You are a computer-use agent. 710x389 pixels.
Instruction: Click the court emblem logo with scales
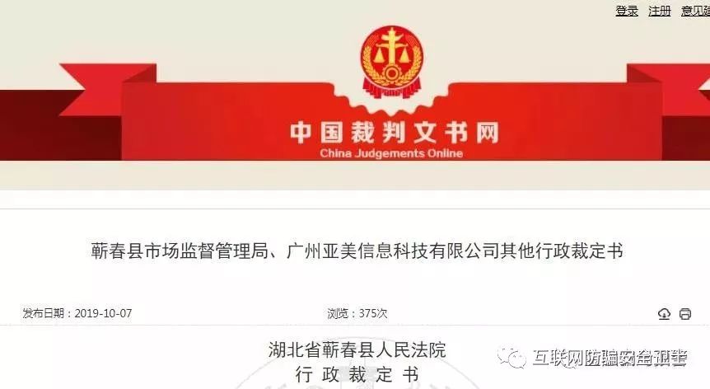[392, 62]
